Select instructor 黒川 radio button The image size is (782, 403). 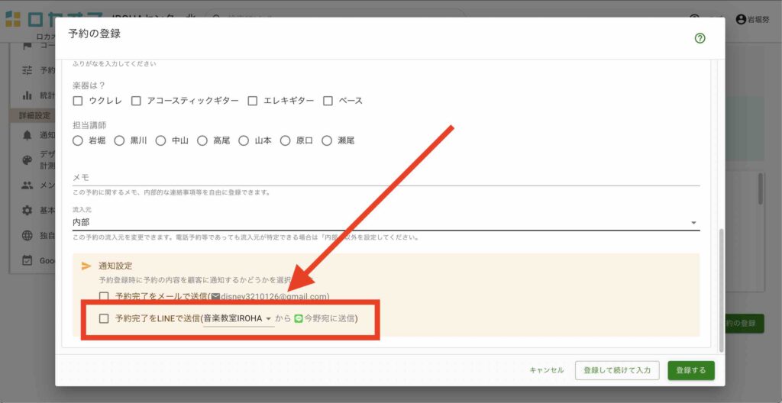[x=119, y=140]
